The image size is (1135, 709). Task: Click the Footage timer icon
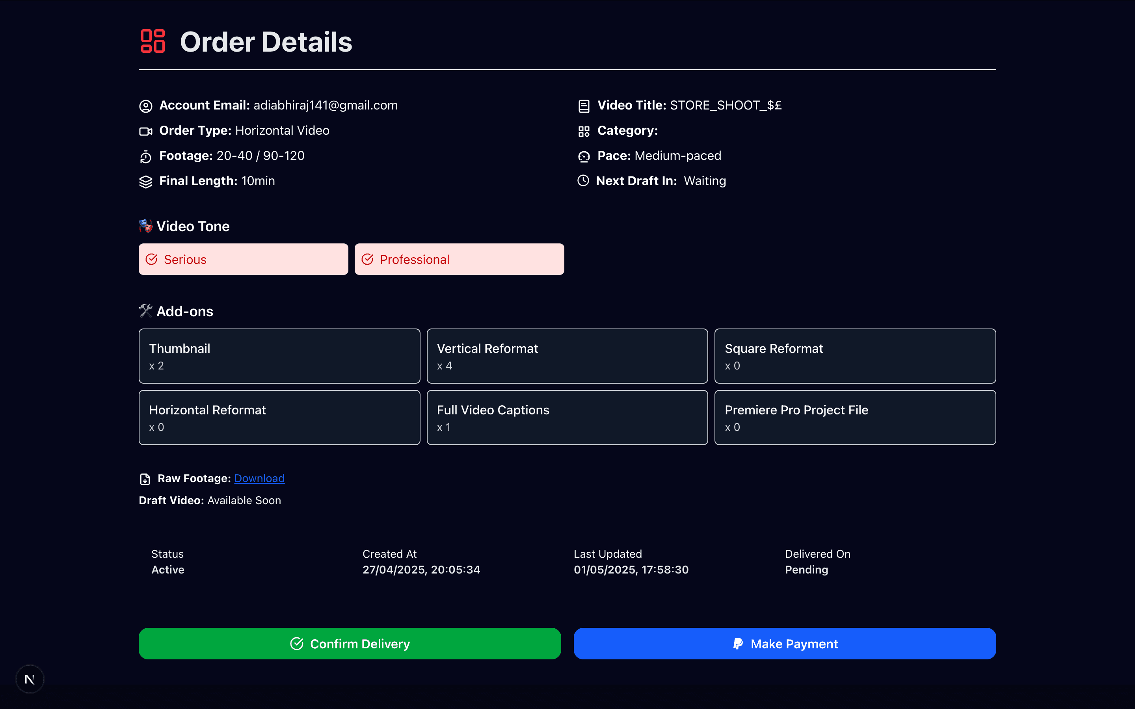coord(146,157)
